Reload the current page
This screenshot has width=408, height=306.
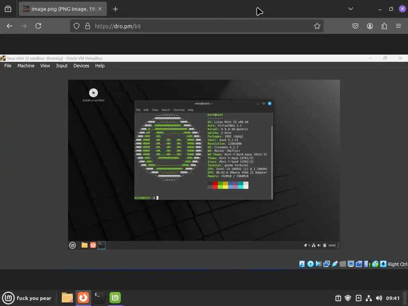[38, 26]
